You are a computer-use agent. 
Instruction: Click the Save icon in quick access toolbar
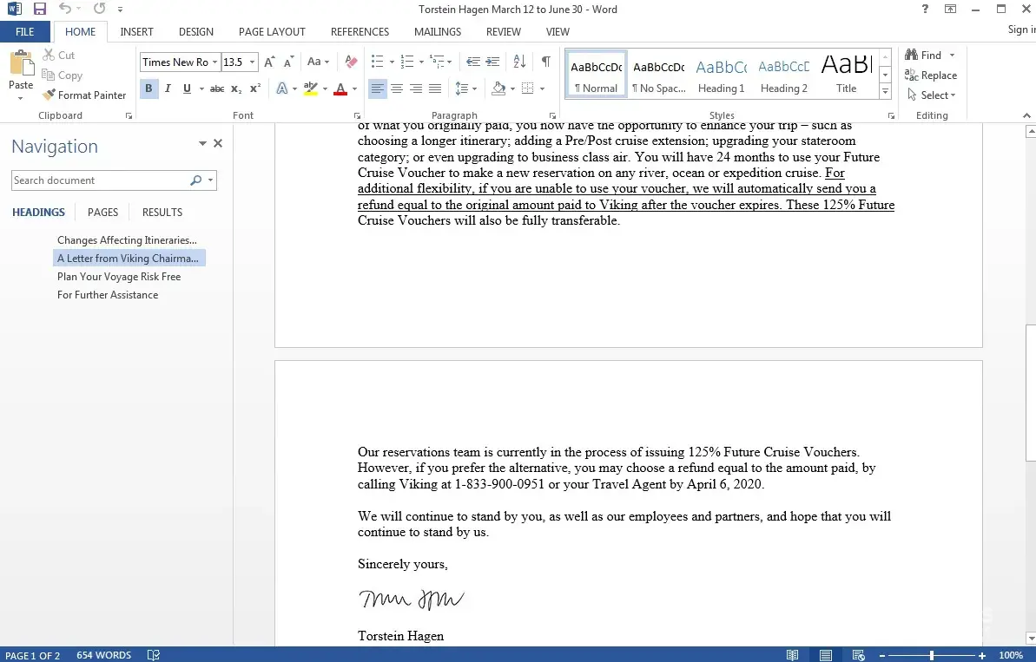pos(39,10)
